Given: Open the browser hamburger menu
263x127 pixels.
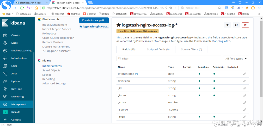Looking at the screenshot, I should click(233, 3).
